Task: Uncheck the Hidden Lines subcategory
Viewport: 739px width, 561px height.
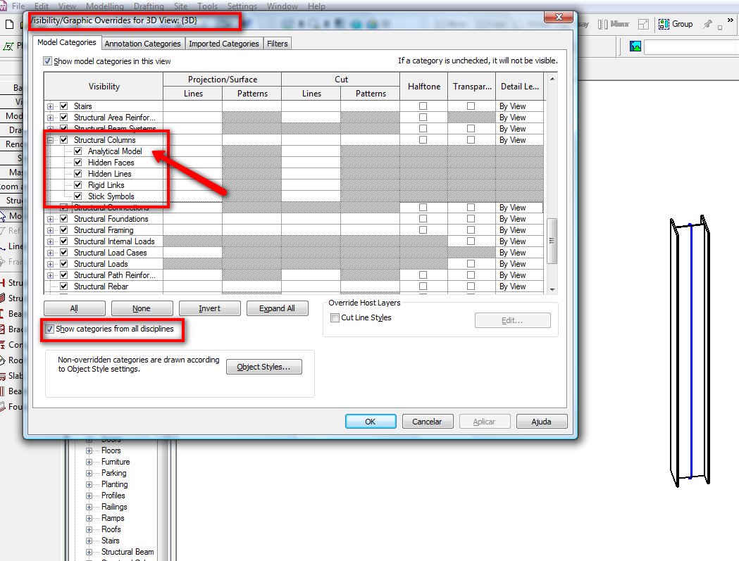Action: coord(77,174)
